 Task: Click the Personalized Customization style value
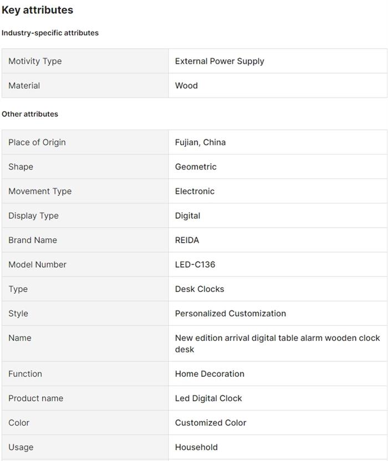click(231, 313)
